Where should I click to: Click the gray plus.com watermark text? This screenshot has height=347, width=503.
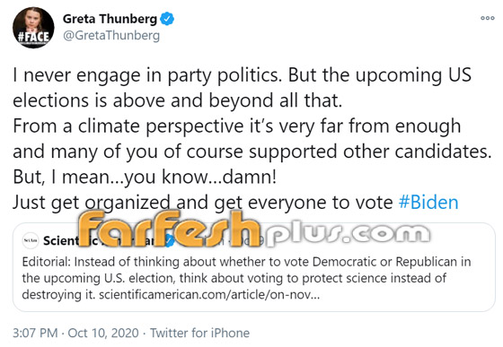[x=347, y=233]
